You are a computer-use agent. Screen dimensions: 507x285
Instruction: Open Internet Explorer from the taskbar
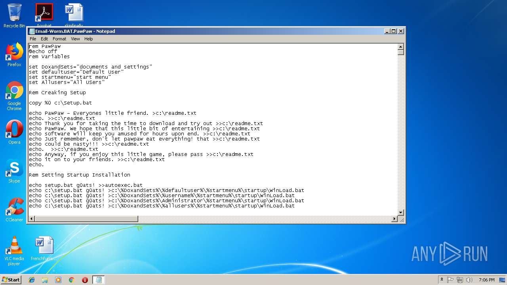32,280
